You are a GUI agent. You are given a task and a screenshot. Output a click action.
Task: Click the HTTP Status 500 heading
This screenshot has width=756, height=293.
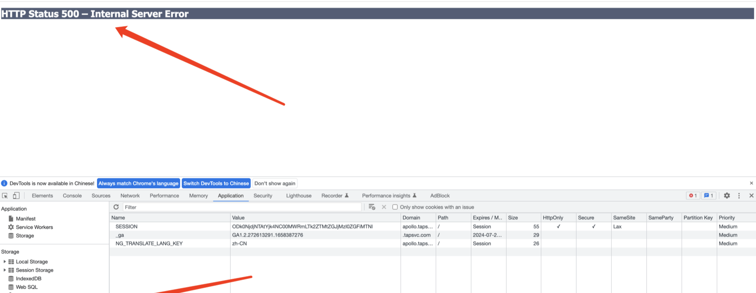[95, 14]
